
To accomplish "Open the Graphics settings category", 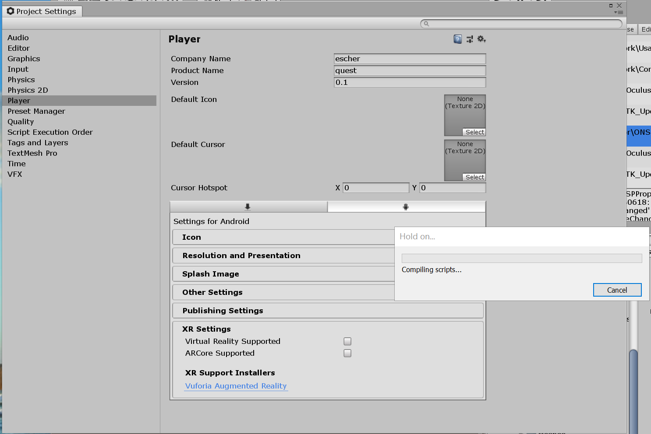I will tap(79, 59).
